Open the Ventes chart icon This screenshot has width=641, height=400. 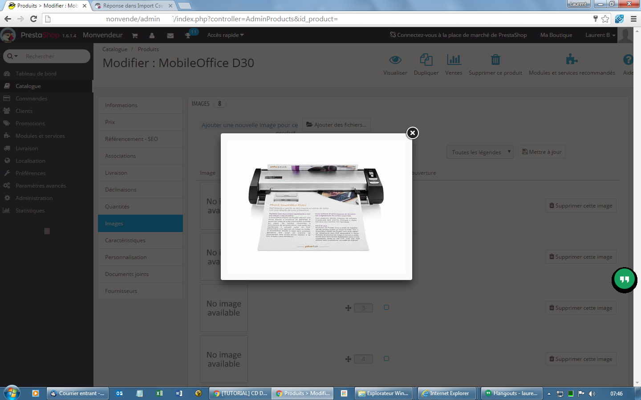pyautogui.click(x=454, y=60)
